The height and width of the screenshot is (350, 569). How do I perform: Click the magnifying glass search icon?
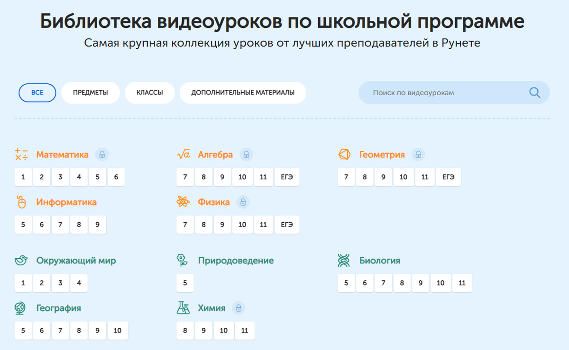pyautogui.click(x=534, y=93)
